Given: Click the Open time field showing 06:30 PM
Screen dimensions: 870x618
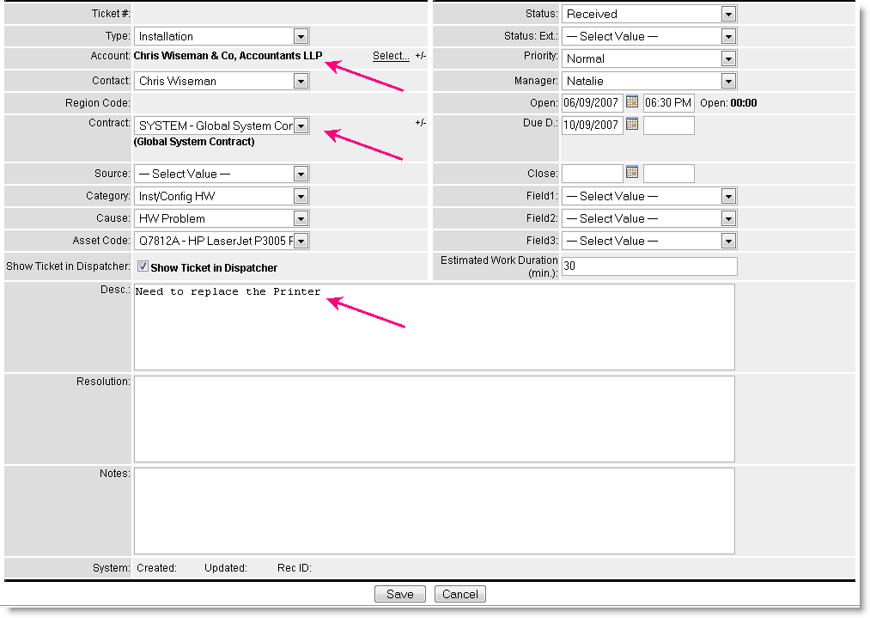Looking at the screenshot, I should click(x=668, y=103).
